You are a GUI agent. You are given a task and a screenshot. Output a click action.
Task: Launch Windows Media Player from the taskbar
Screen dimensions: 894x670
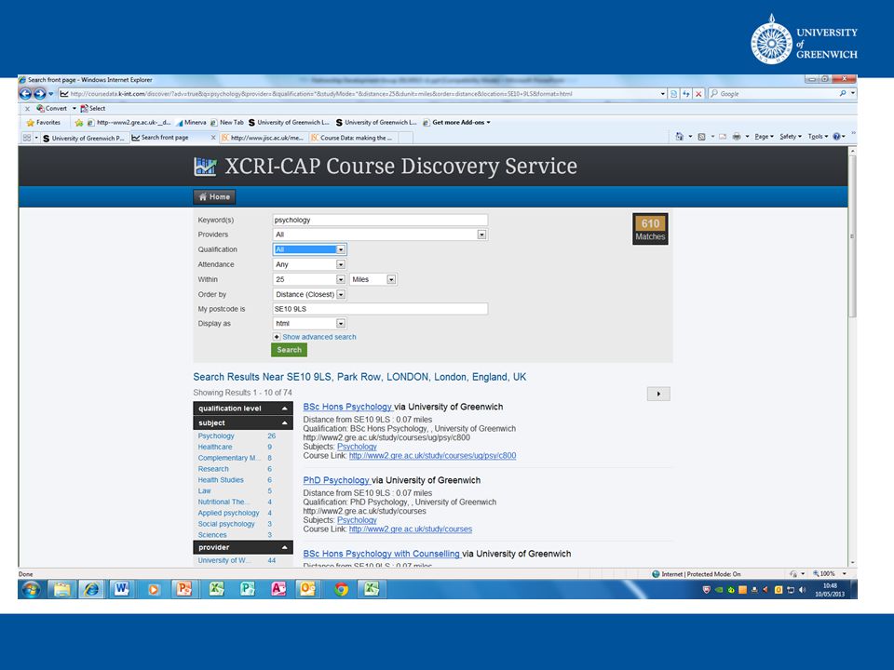coord(153,589)
